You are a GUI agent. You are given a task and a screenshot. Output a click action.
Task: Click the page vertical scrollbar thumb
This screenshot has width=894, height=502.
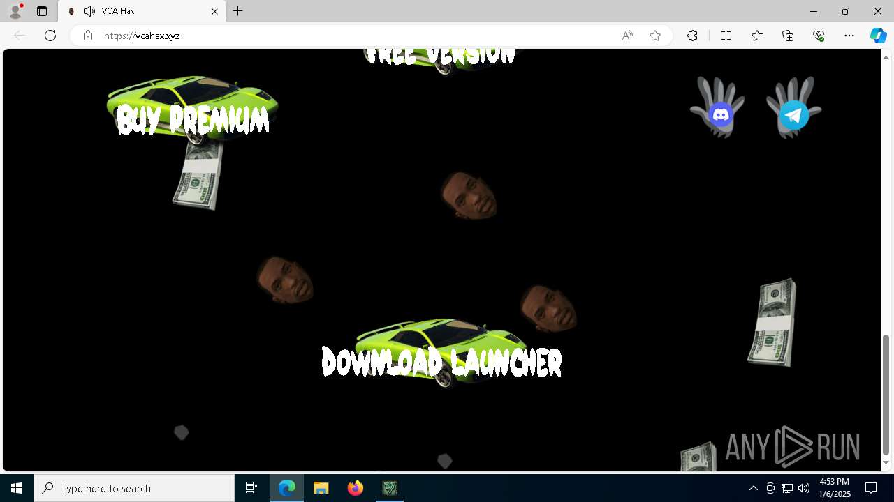[886, 395]
